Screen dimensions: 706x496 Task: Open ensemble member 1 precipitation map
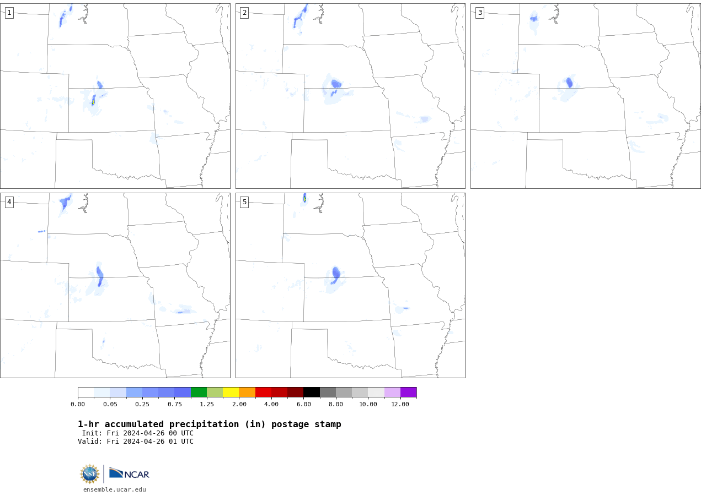point(115,96)
